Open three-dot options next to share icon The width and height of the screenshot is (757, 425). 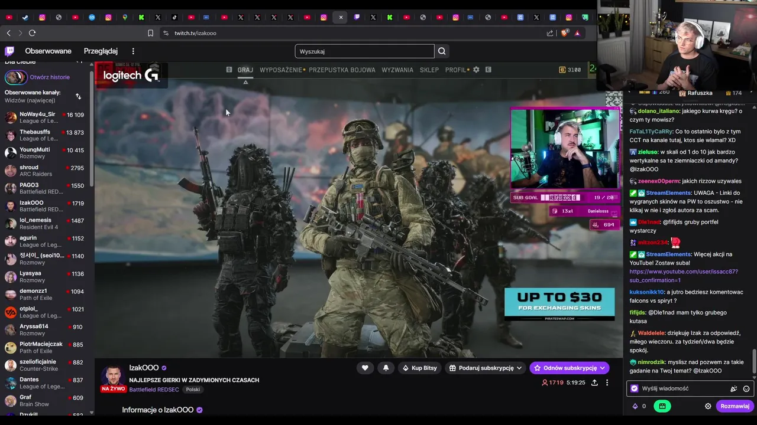tap(607, 382)
